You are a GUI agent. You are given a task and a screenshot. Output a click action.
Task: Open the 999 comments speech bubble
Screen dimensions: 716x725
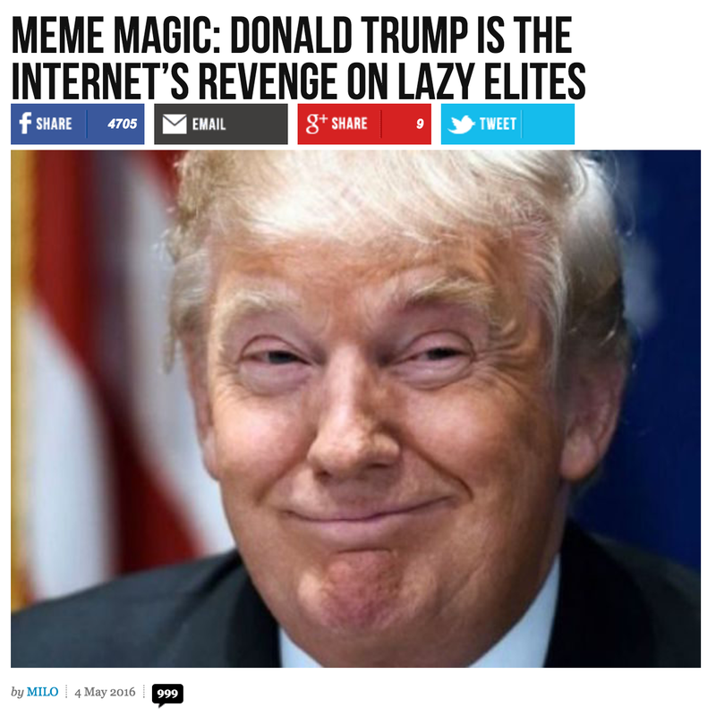click(167, 695)
